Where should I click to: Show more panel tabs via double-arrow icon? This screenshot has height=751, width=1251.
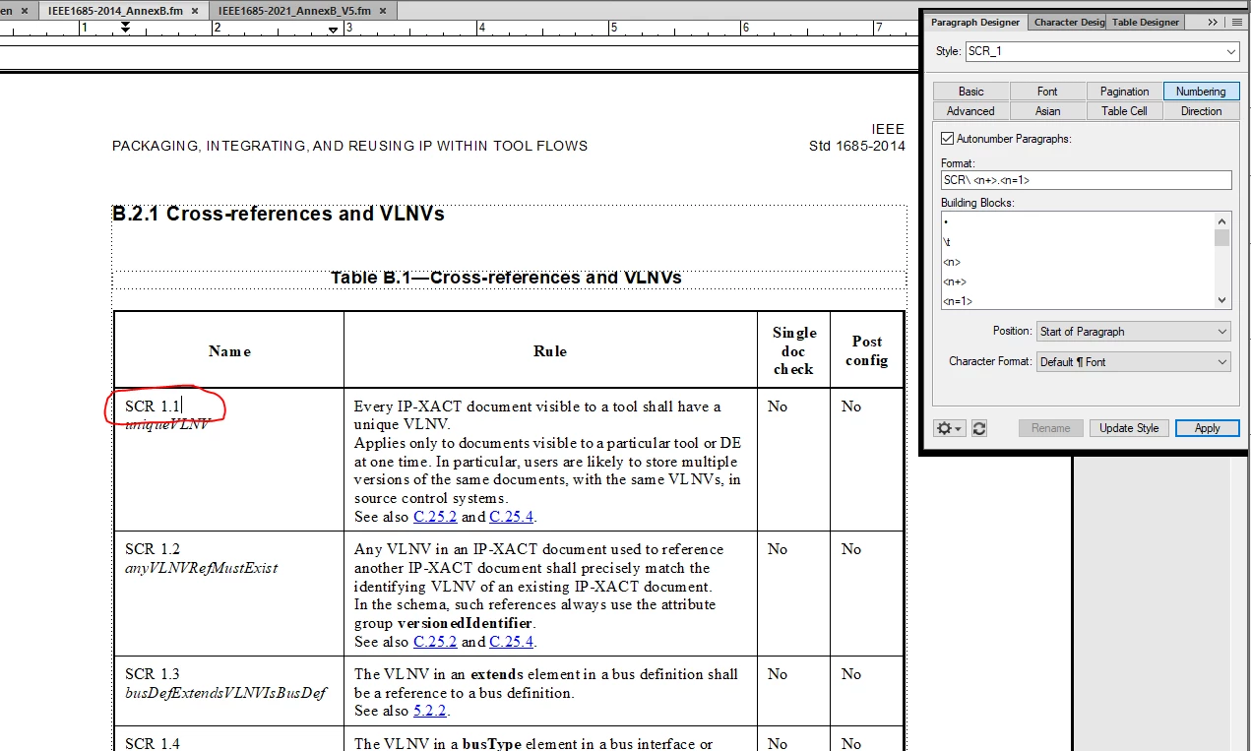click(x=1213, y=22)
